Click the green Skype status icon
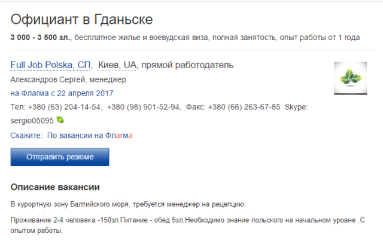Screen dimensions: 383x246 pos(60,119)
